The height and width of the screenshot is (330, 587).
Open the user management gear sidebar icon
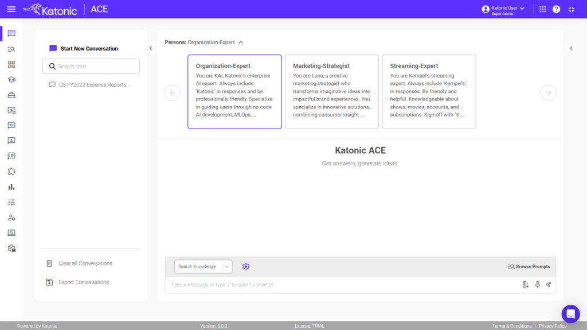click(11, 218)
